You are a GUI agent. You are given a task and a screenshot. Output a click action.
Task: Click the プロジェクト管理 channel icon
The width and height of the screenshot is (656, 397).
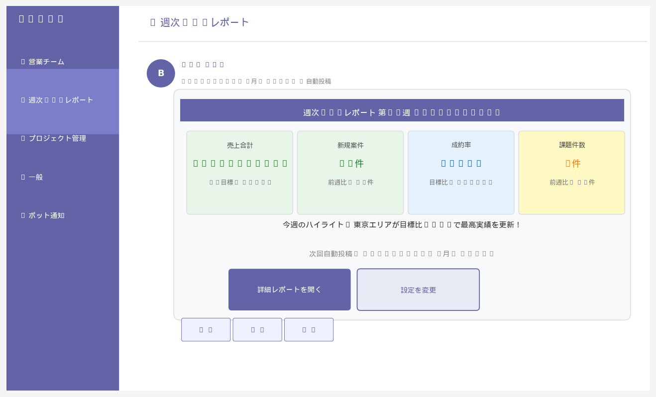click(x=22, y=138)
